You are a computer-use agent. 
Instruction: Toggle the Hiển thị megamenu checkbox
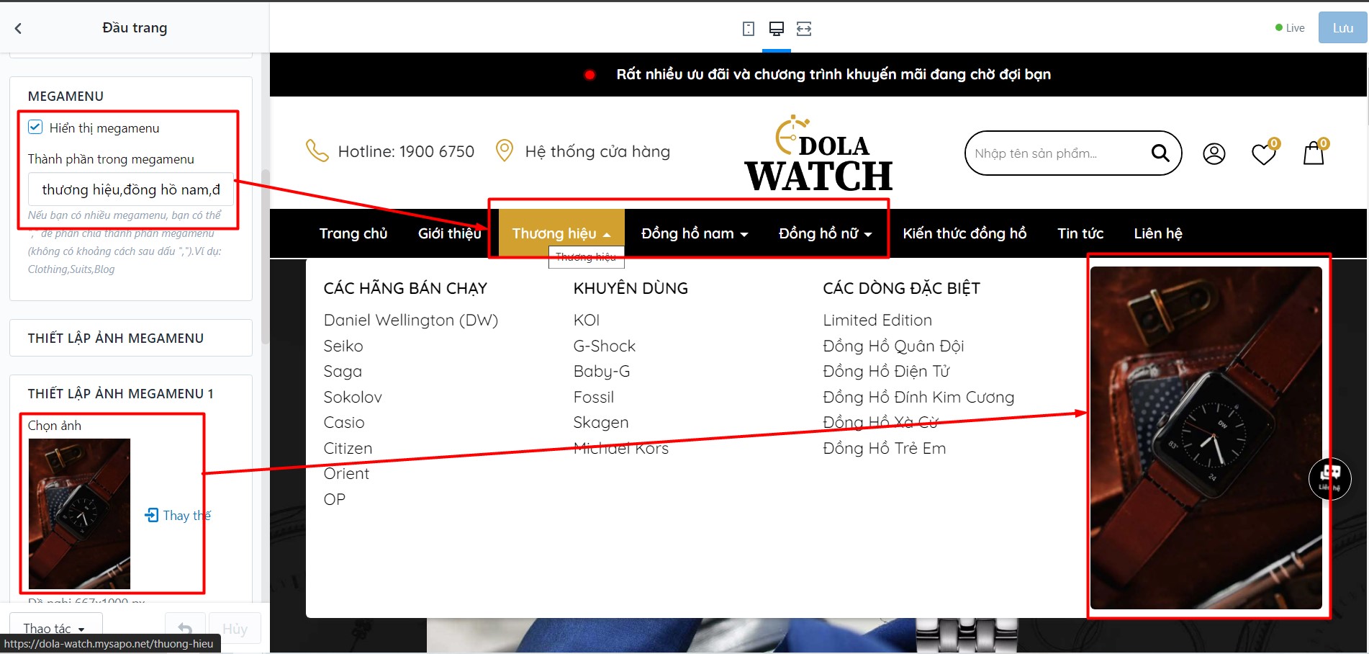[x=35, y=127]
